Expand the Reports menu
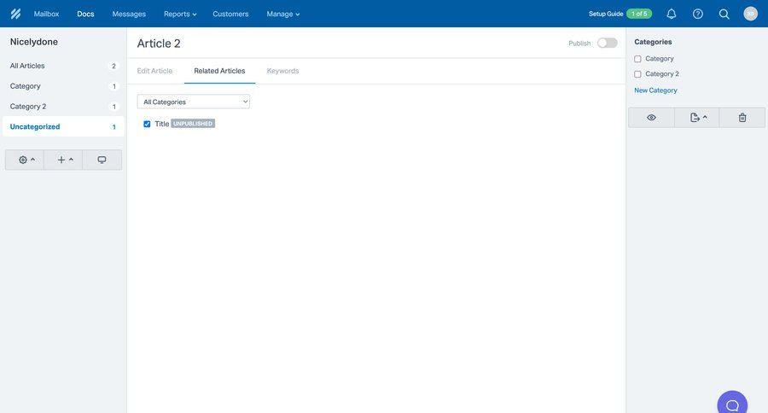Viewport: 768px width, 413px height. [x=180, y=14]
